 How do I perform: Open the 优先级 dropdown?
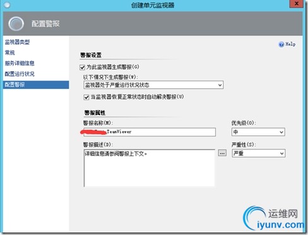point(258,132)
